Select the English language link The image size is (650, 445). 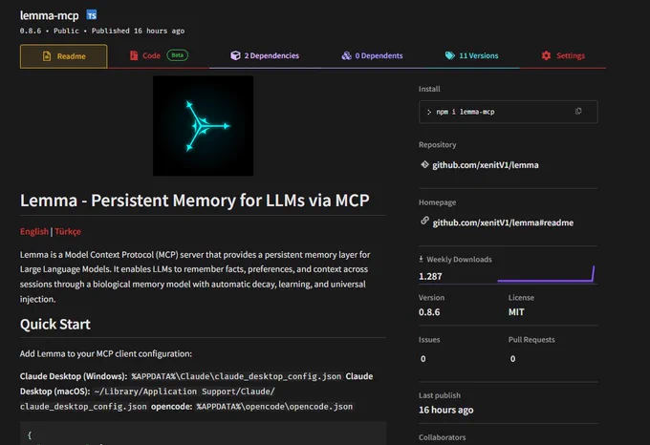pos(34,231)
